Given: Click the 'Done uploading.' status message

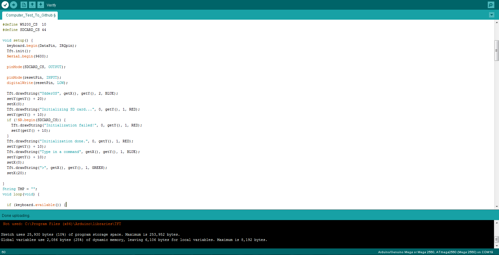Looking at the screenshot, I should tap(16, 216).
